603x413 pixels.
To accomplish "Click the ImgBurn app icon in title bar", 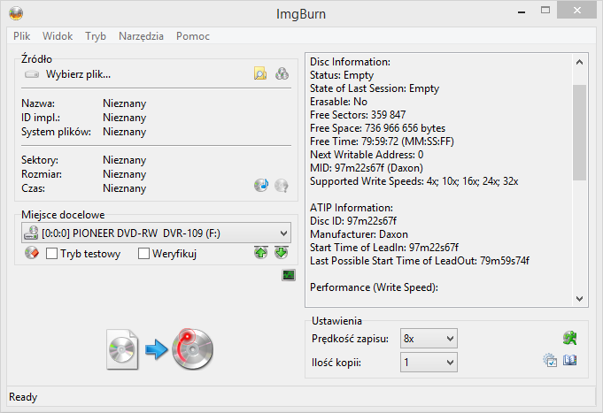I will [16, 13].
